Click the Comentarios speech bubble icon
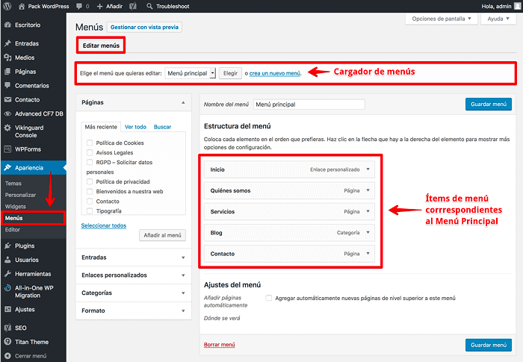523x362 pixels. tap(7, 86)
